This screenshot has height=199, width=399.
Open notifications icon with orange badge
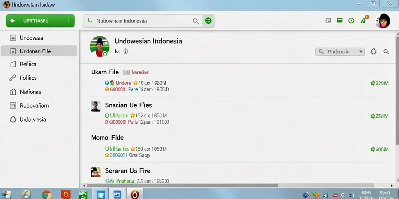tap(364, 19)
